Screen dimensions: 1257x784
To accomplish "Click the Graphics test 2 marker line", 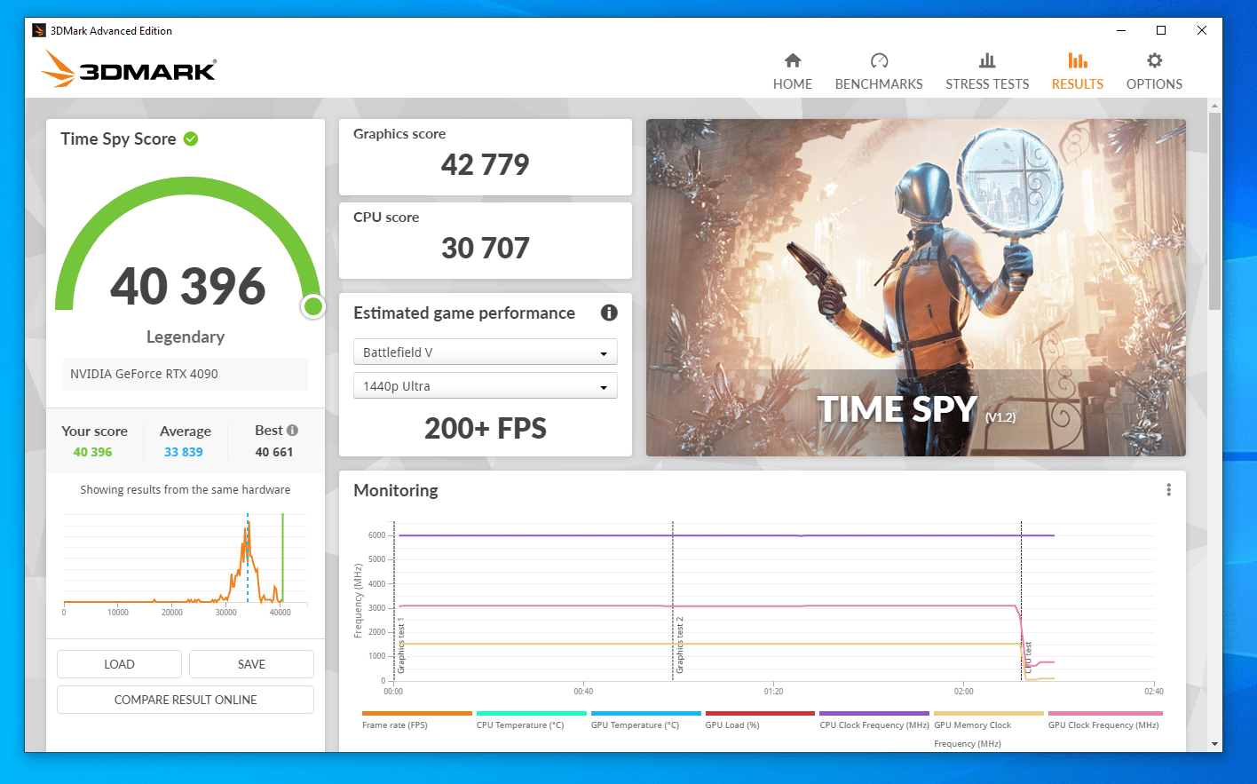I will pos(673,601).
